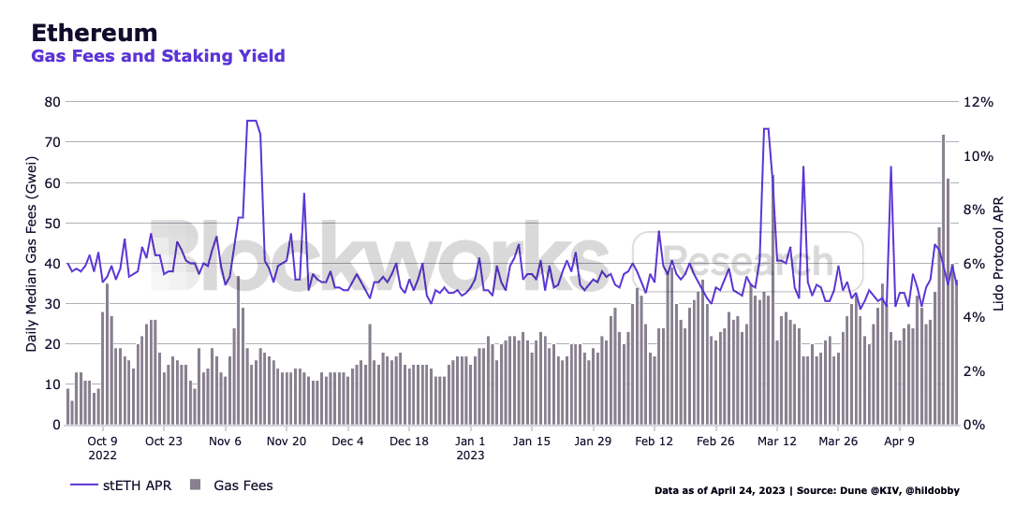This screenshot has height=507, width=1015.
Task: Click the Gas Fees legend square
Action: point(196,485)
